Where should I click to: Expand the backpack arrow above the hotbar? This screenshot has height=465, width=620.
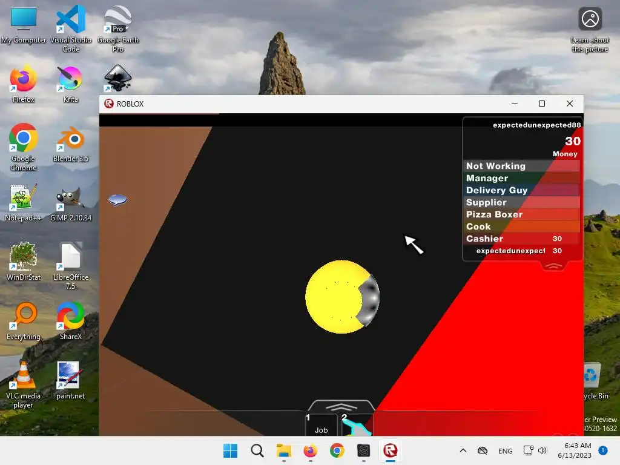tap(341, 406)
